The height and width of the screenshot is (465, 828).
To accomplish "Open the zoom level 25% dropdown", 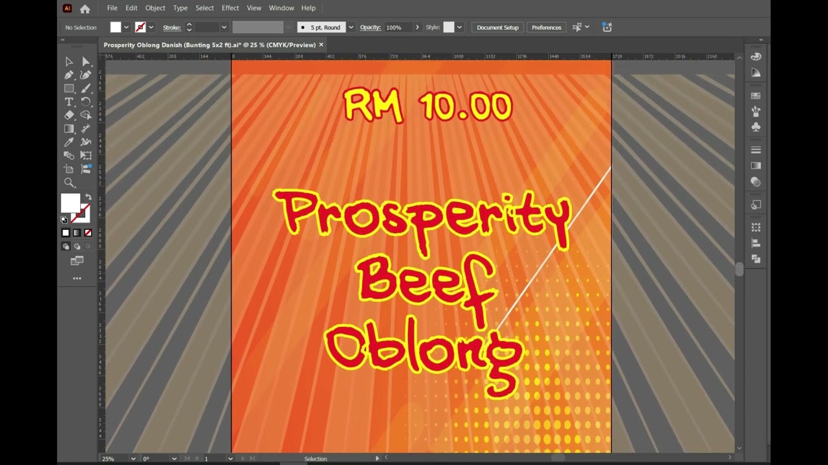I will pyautogui.click(x=133, y=459).
